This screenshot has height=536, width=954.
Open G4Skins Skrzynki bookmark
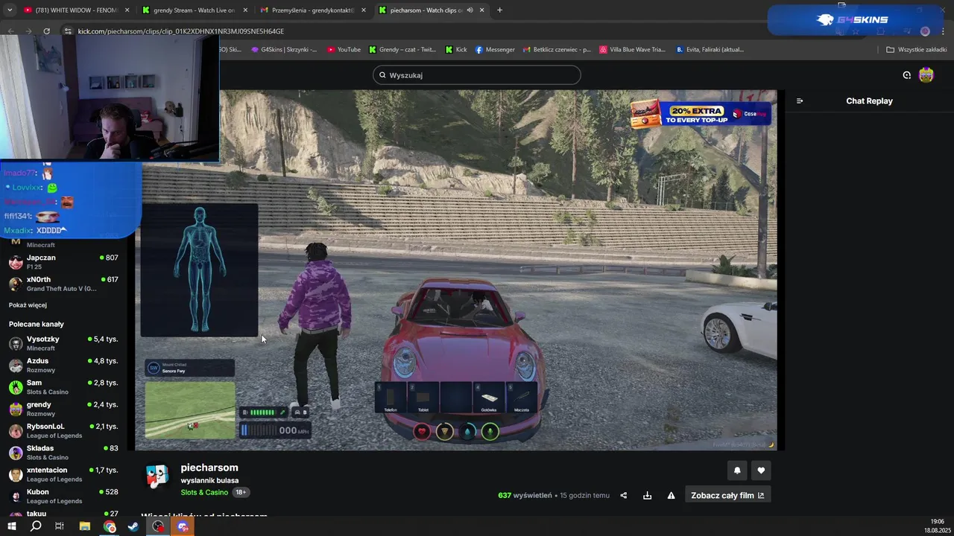click(x=283, y=50)
